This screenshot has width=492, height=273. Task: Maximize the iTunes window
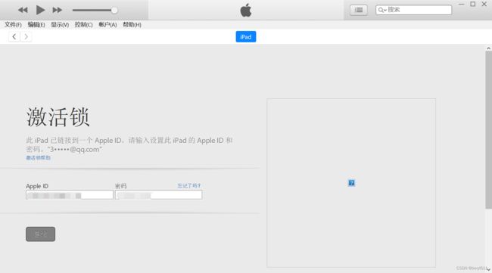473,4
